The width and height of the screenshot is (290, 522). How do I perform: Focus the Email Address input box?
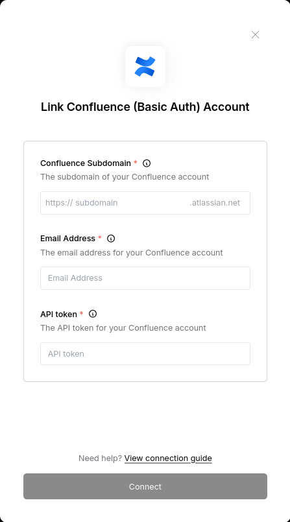(x=145, y=278)
